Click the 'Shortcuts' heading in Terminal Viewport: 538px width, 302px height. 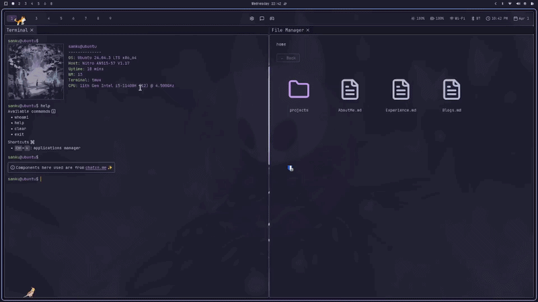19,142
